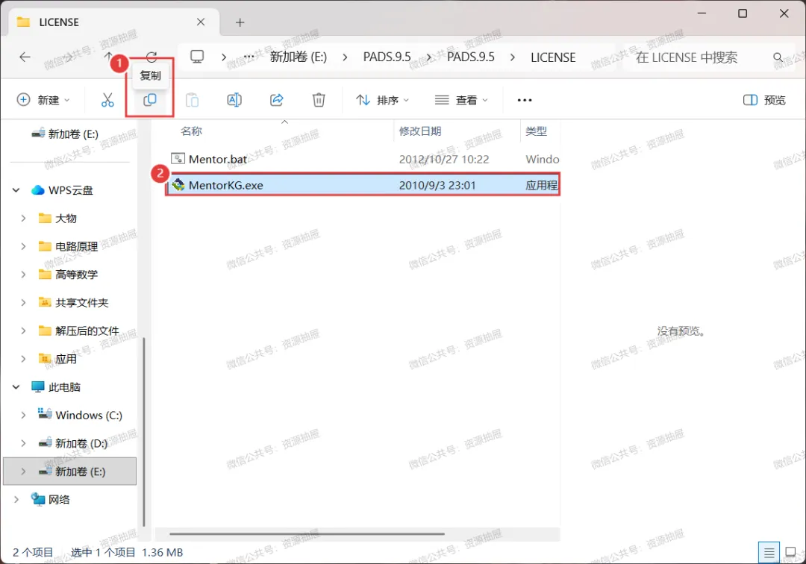This screenshot has width=806, height=564.
Task: Click LICENSE breadcrumb segment
Action: coord(553,57)
